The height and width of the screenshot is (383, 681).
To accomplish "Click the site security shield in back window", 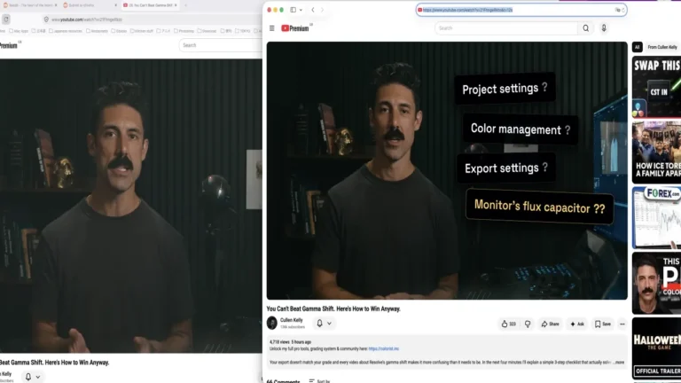I will [x=46, y=20].
